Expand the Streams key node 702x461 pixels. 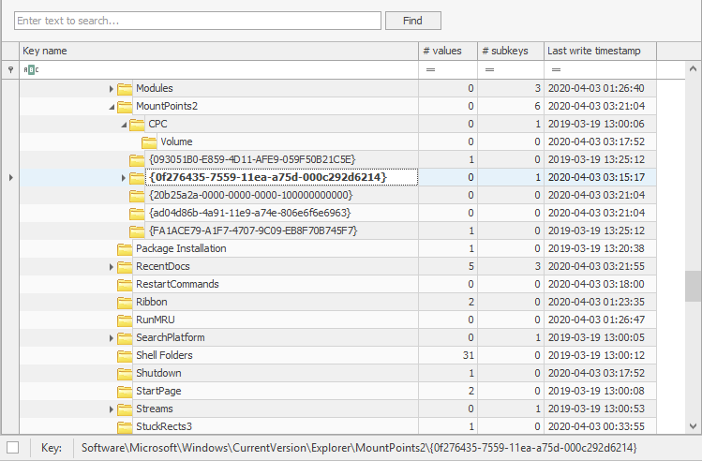112,409
